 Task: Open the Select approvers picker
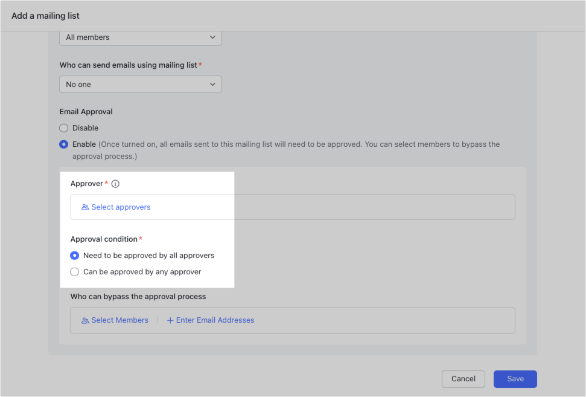click(121, 207)
